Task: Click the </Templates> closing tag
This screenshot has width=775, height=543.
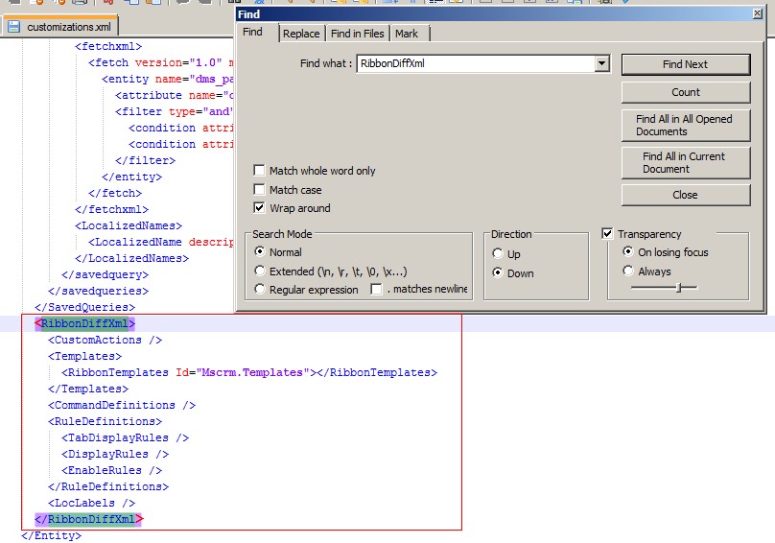Action: 88,389
